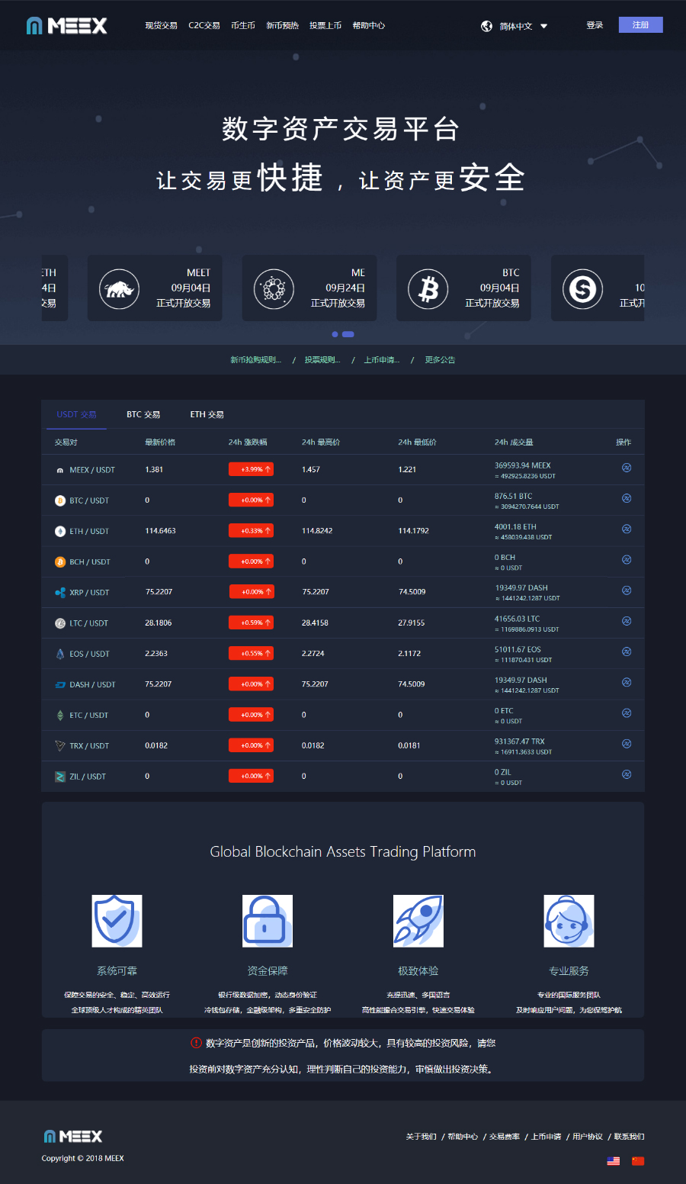Click the rhino MEET coin icon

[x=119, y=289]
